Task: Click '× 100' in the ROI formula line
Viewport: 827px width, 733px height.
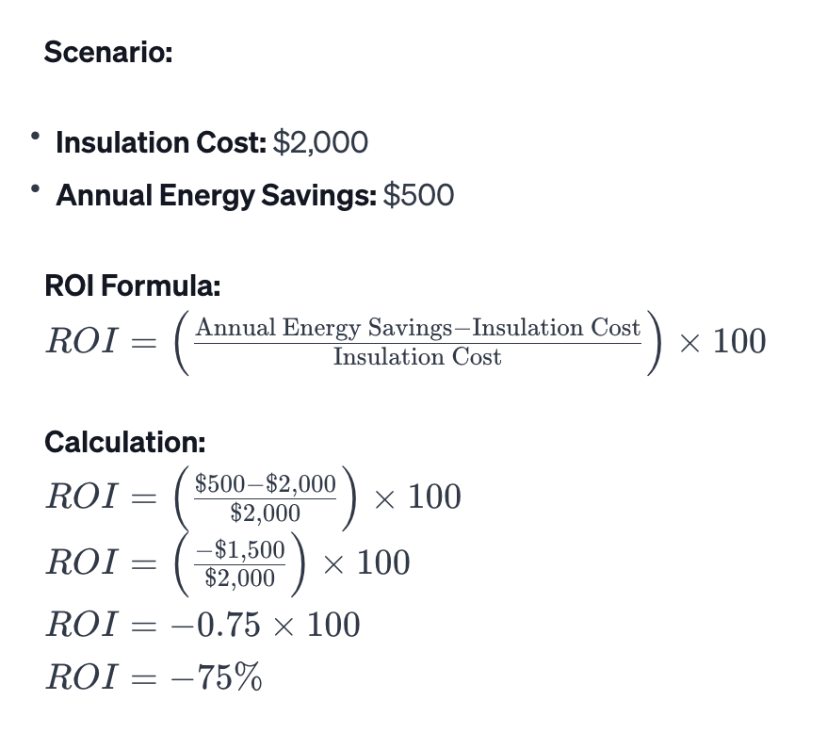Action: click(722, 341)
